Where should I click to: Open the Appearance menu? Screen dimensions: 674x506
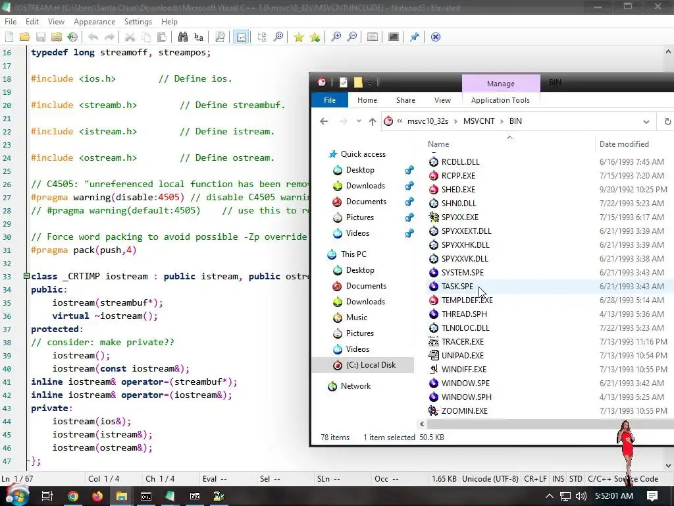coord(95,22)
